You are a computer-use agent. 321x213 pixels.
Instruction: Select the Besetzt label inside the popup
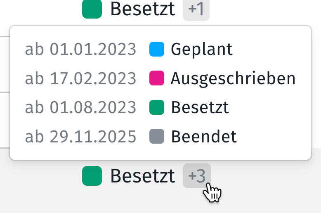(x=200, y=107)
